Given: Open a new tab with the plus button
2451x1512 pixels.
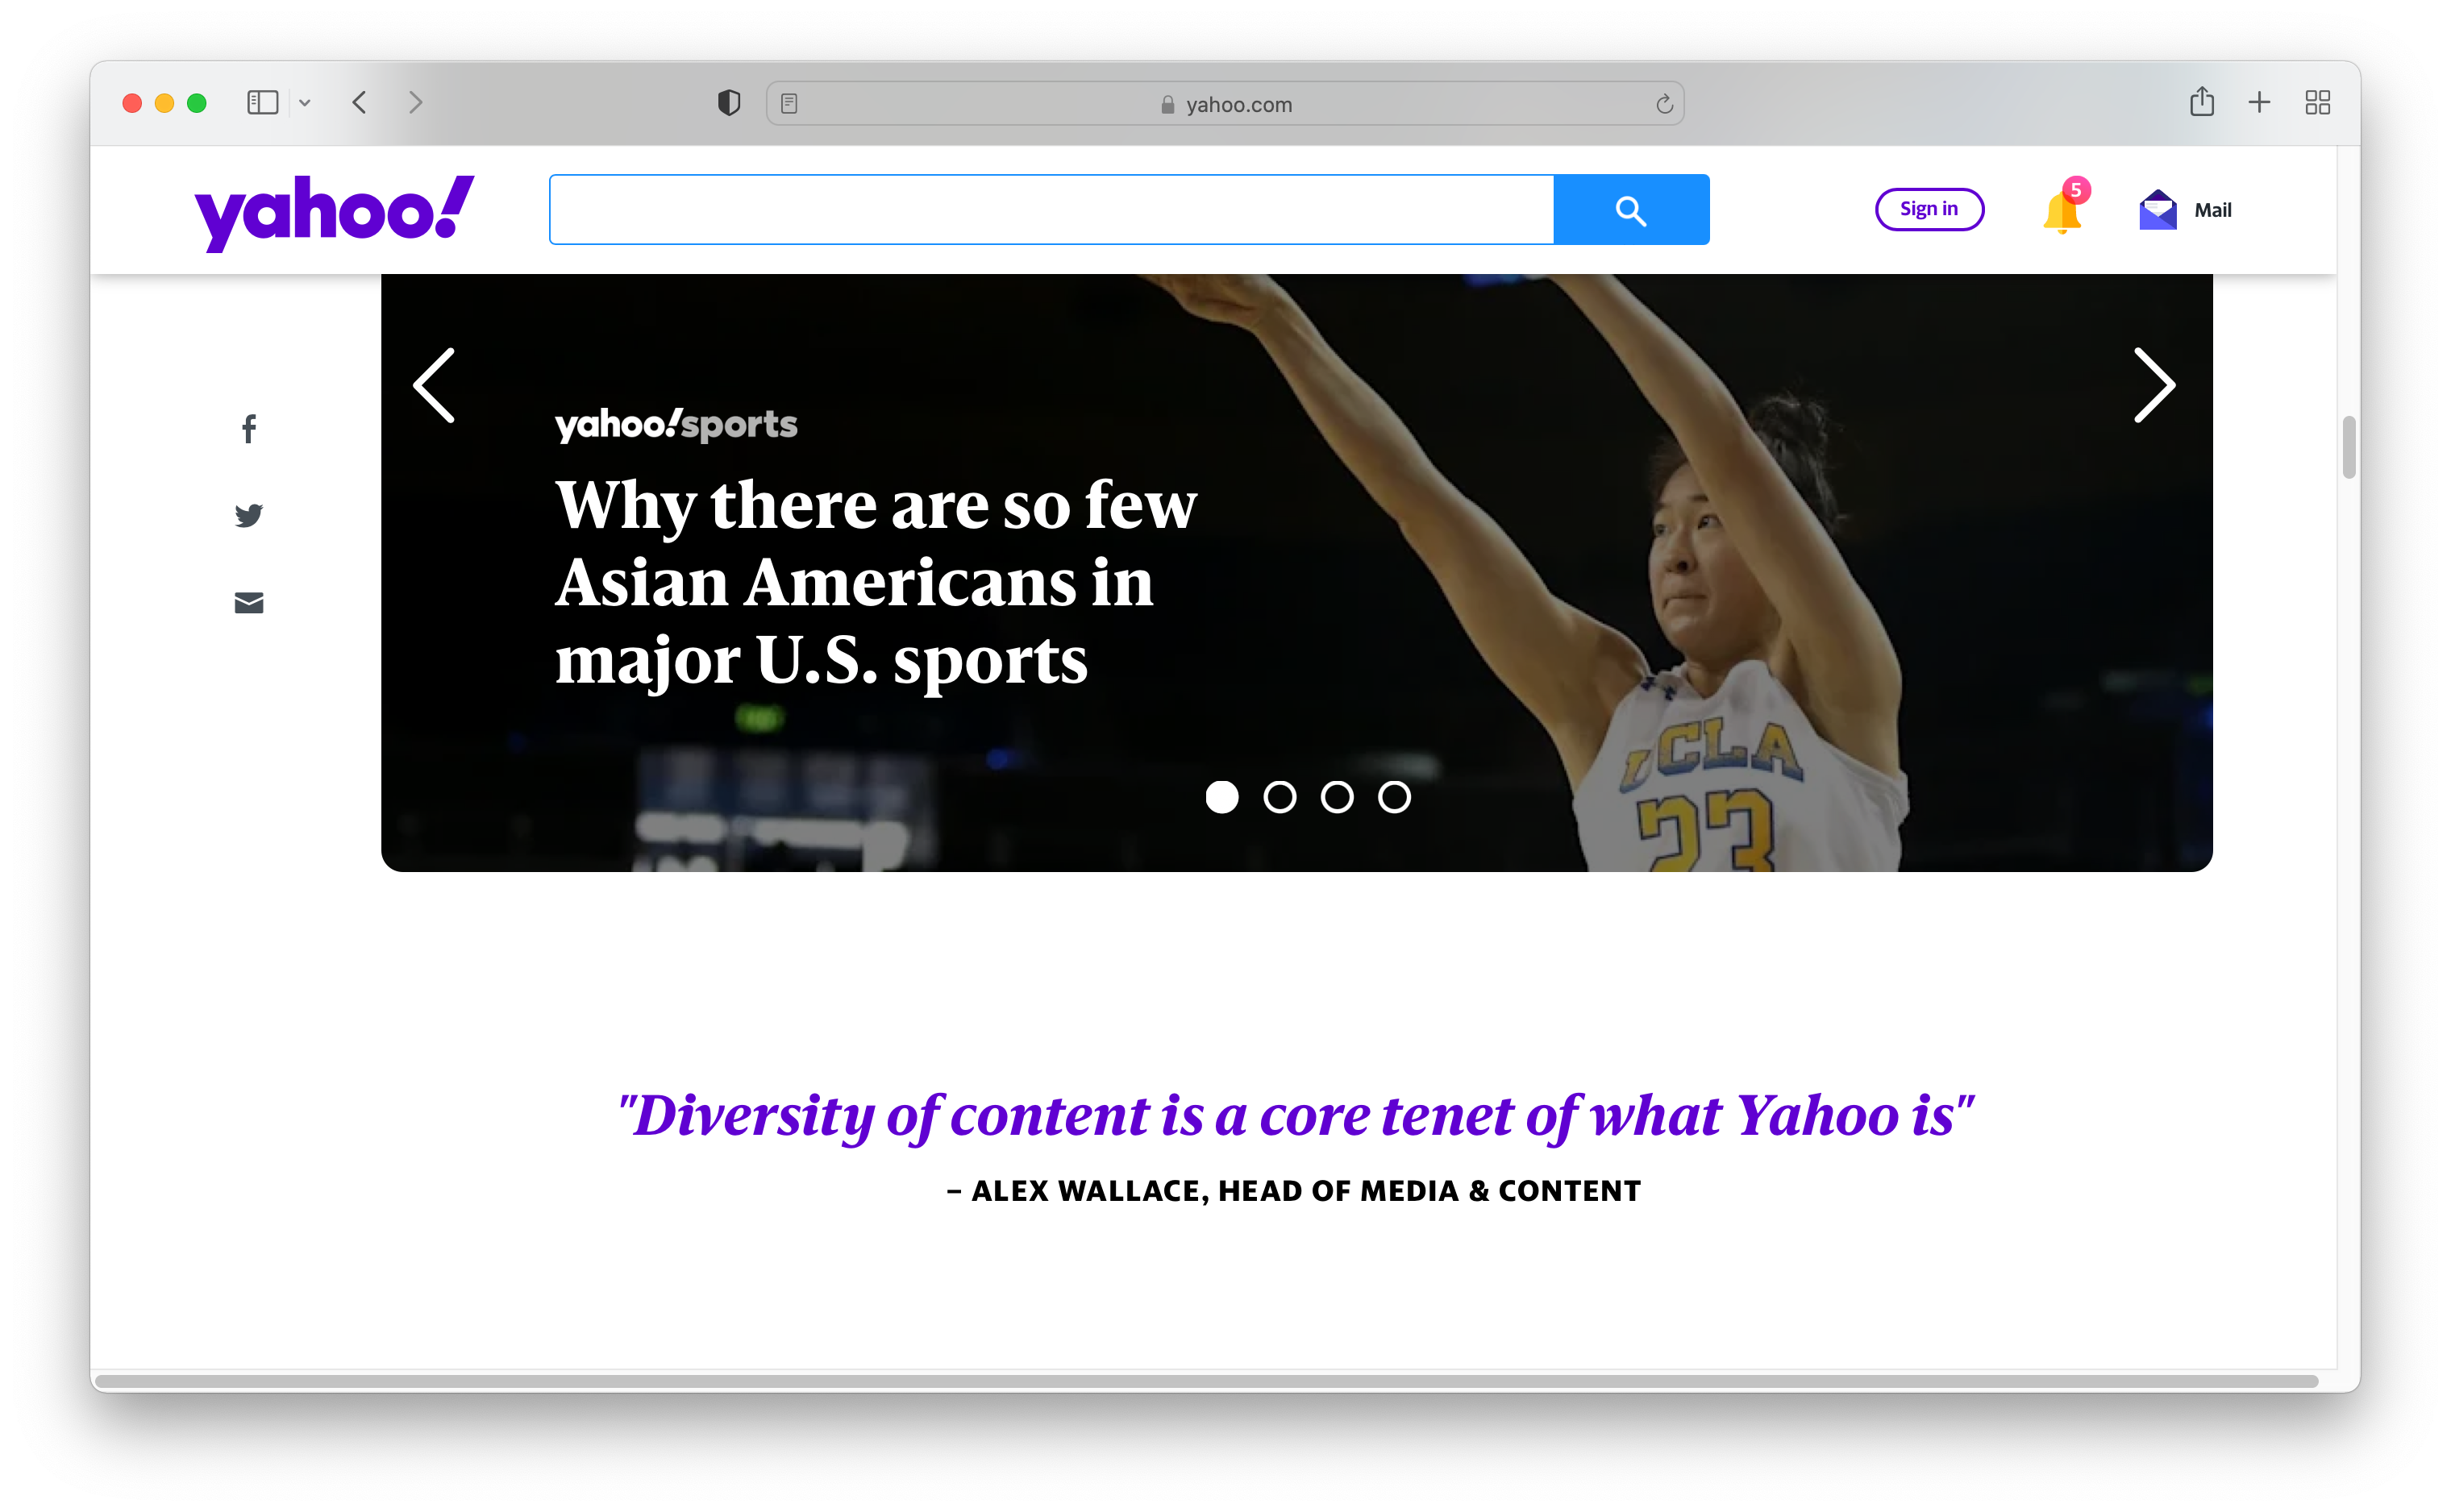Looking at the screenshot, I should click(x=2259, y=102).
